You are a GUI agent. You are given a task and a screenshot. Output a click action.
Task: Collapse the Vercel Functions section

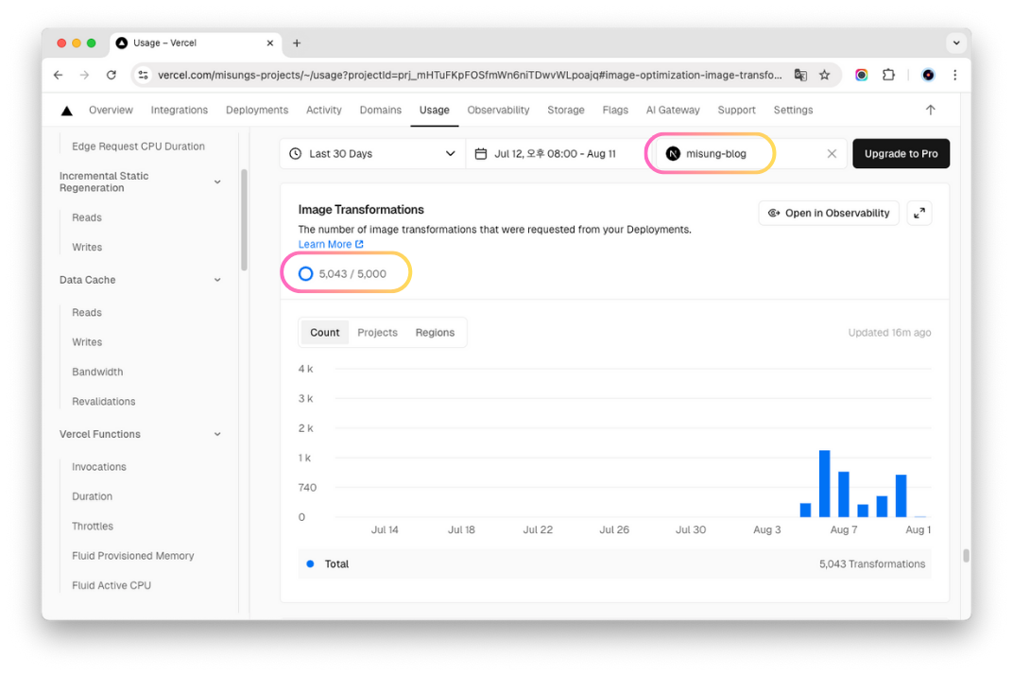[217, 434]
